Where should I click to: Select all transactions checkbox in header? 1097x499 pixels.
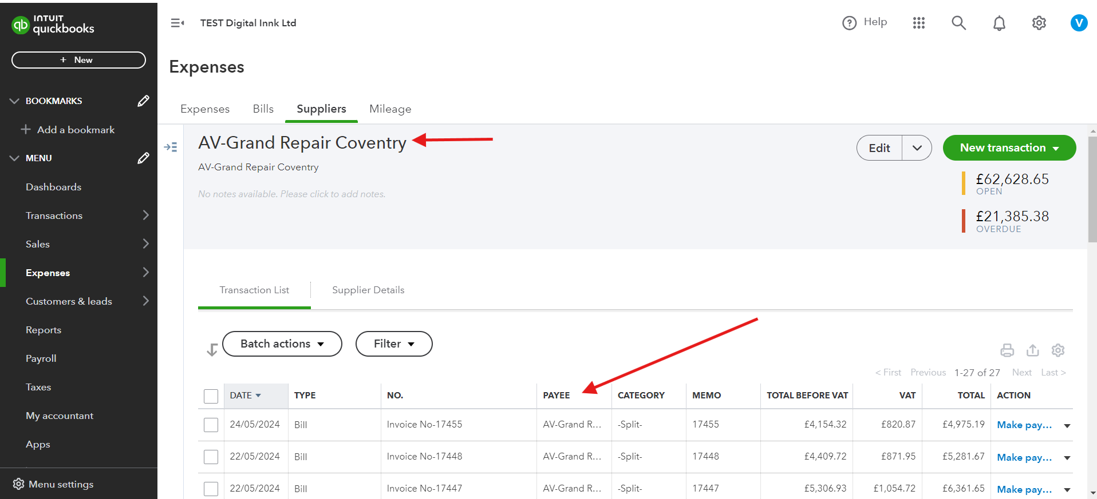pos(211,396)
